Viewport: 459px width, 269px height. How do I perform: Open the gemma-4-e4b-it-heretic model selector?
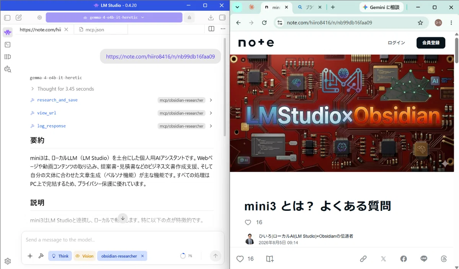click(x=114, y=18)
